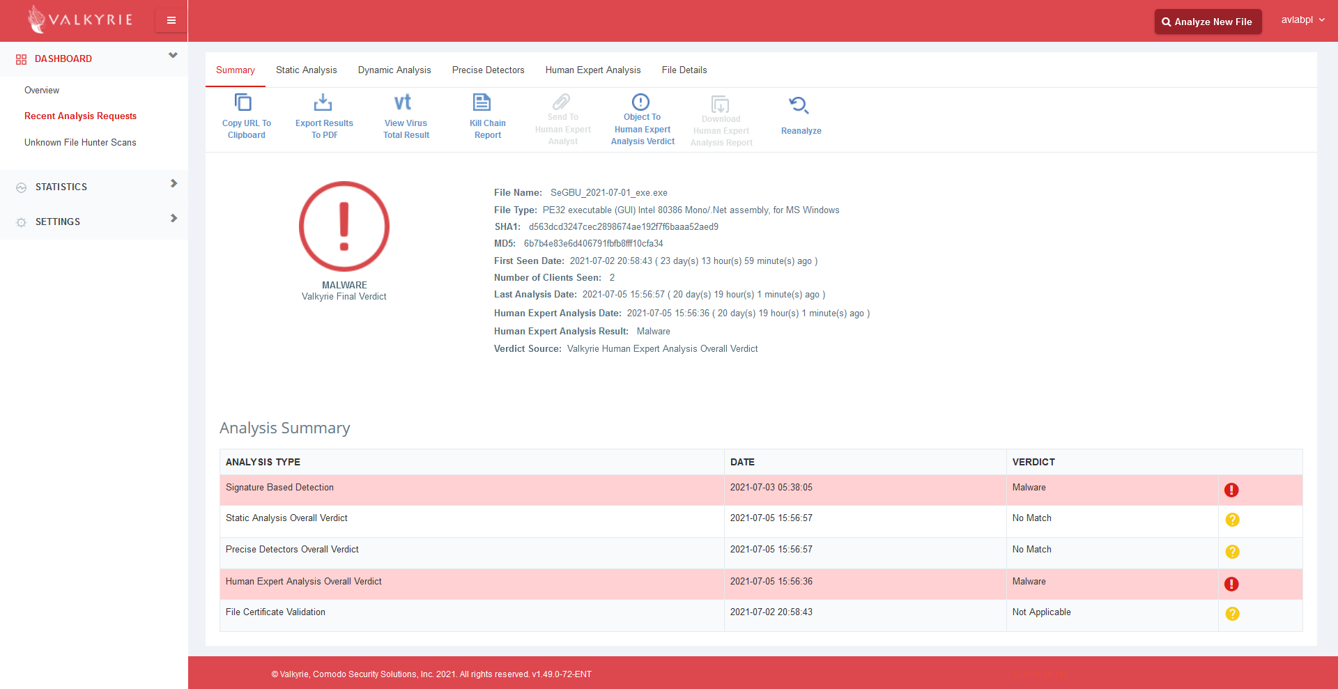
Task: Click the Send To Human Expert Analyst icon
Action: (562, 101)
